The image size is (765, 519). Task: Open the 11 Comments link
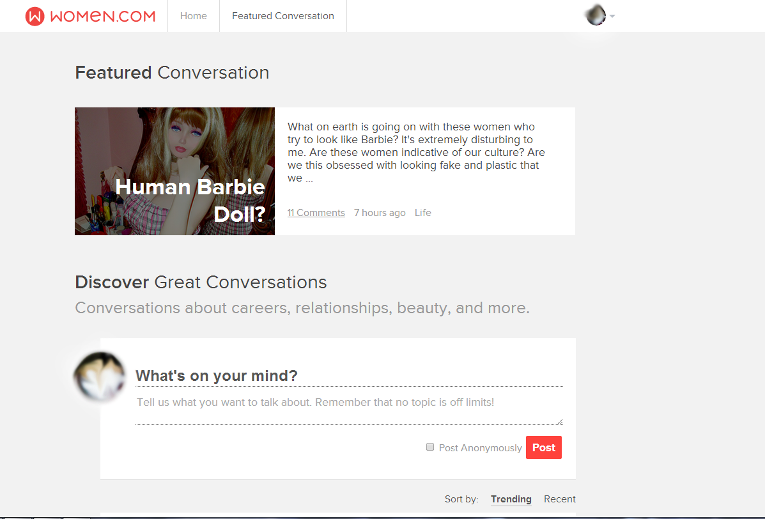[316, 213]
